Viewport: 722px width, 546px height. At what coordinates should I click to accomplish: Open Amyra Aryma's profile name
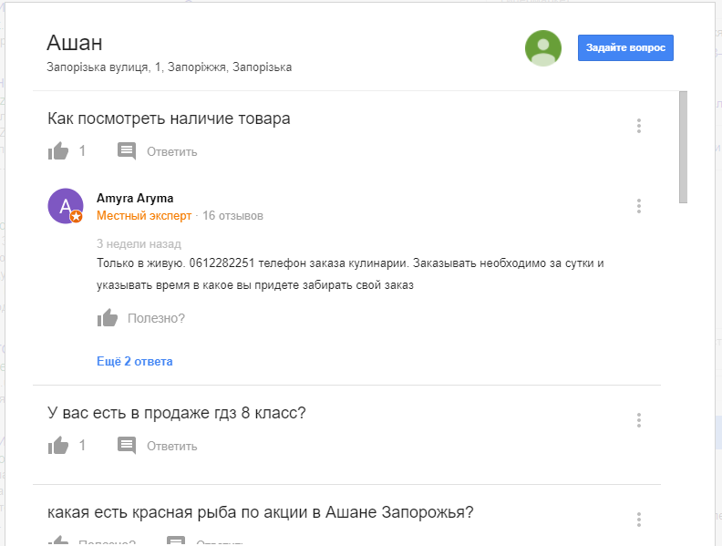click(135, 199)
